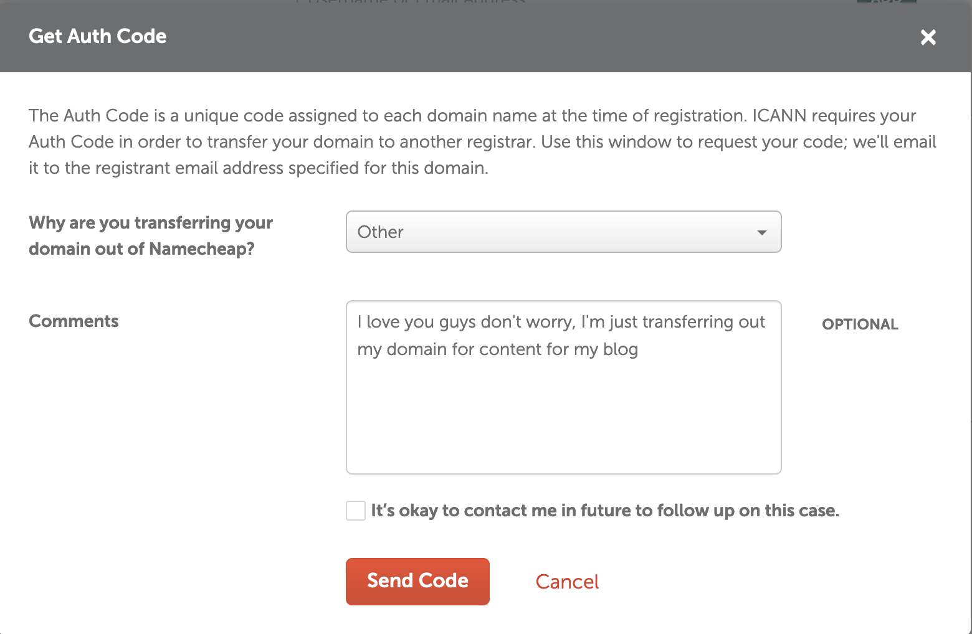
Task: Click the word 'Other' in the dropdown
Action: pos(380,232)
